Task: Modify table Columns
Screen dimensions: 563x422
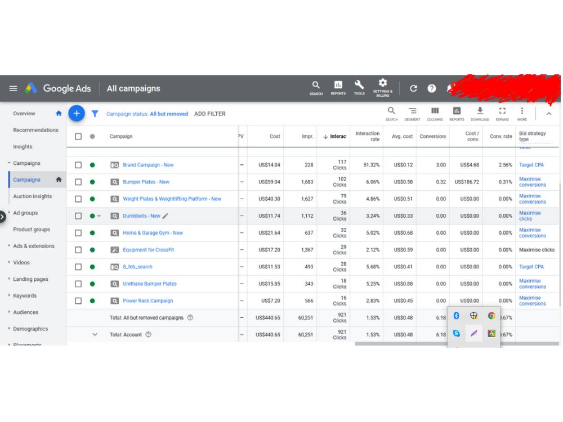Action: [435, 114]
